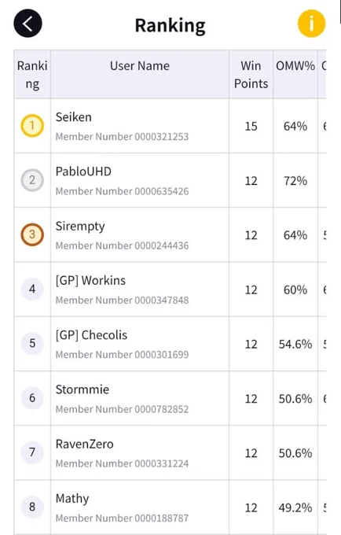Screen dimensions: 341x535
Task: Click the Ranking column header
Action: (32, 75)
